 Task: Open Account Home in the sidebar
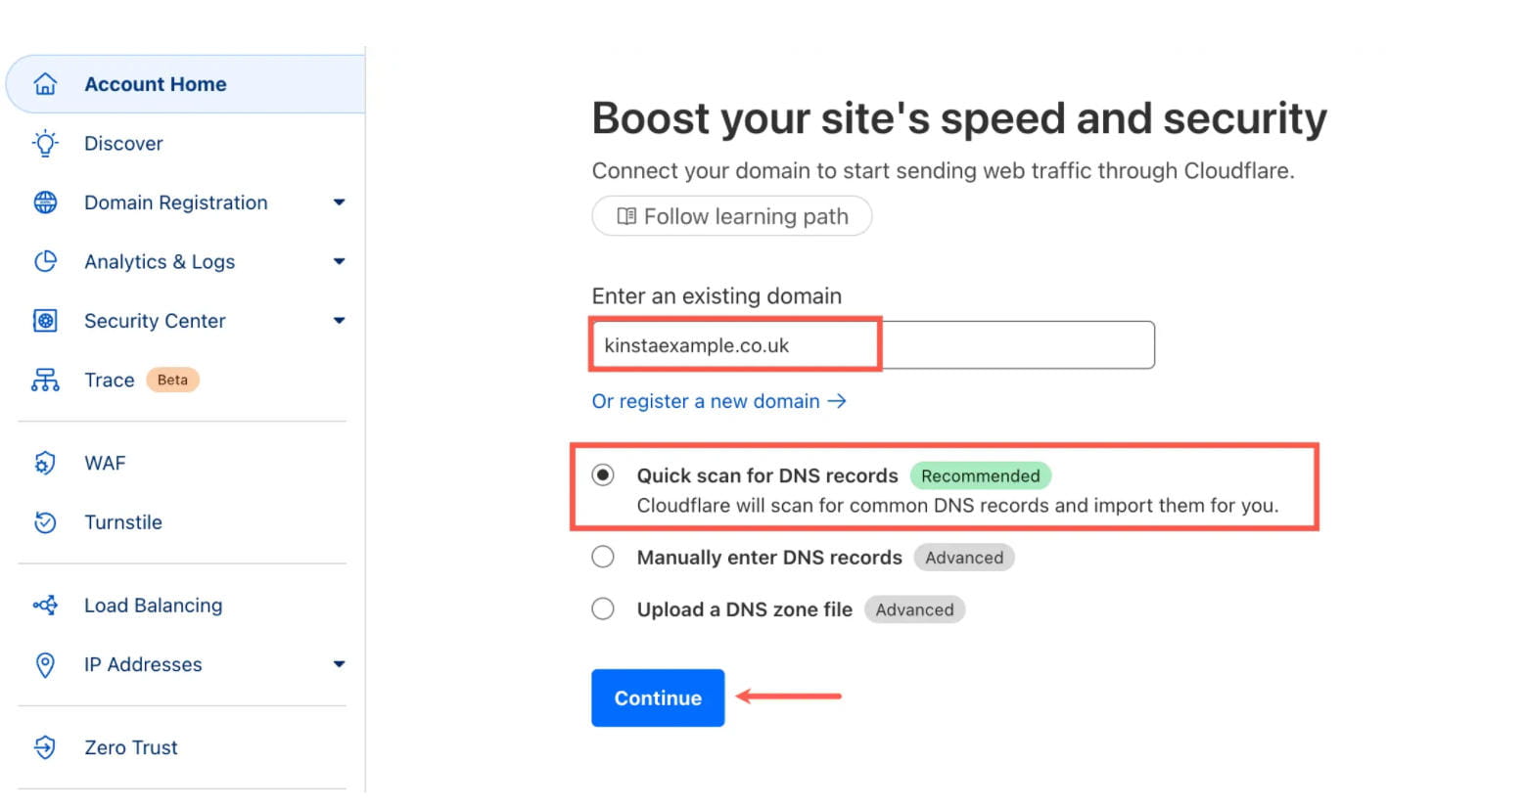(x=186, y=84)
